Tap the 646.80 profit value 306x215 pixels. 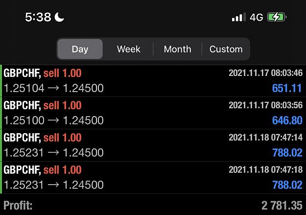coord(287,120)
